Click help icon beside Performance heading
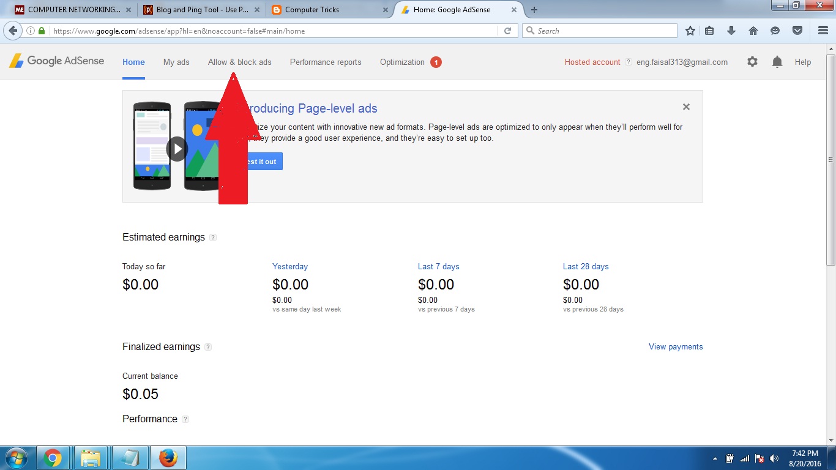The width and height of the screenshot is (836, 470). (x=185, y=419)
